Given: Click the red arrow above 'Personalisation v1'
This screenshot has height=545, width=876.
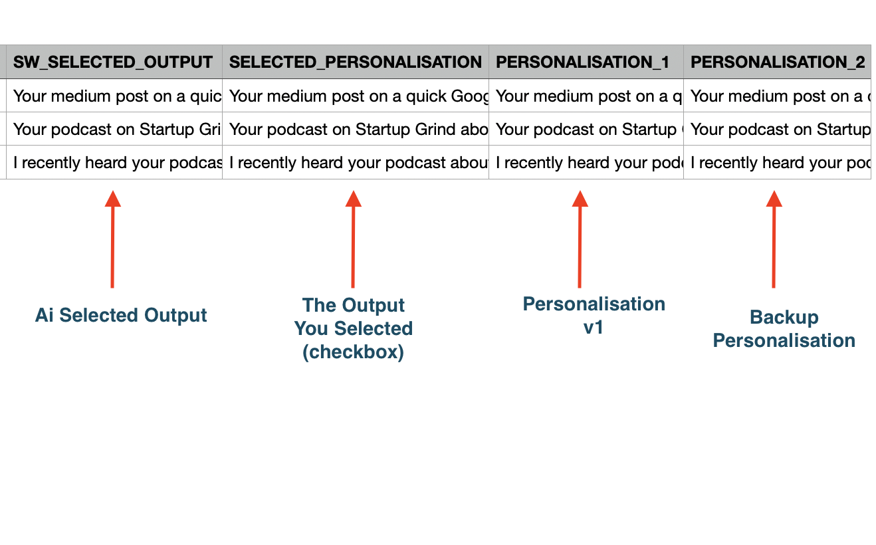Looking at the screenshot, I should coord(580,239).
